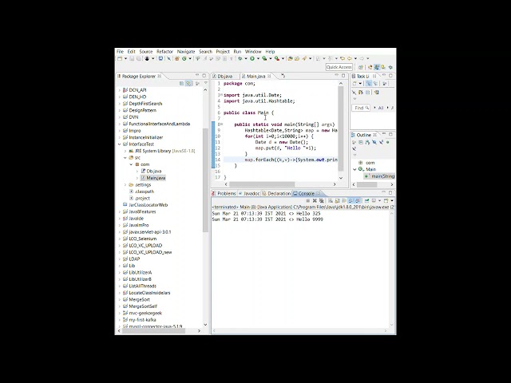Click Remove All Terminated Launches icon
511x383 pixels.
click(x=321, y=200)
